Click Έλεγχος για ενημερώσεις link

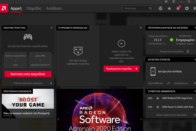tap(172, 51)
